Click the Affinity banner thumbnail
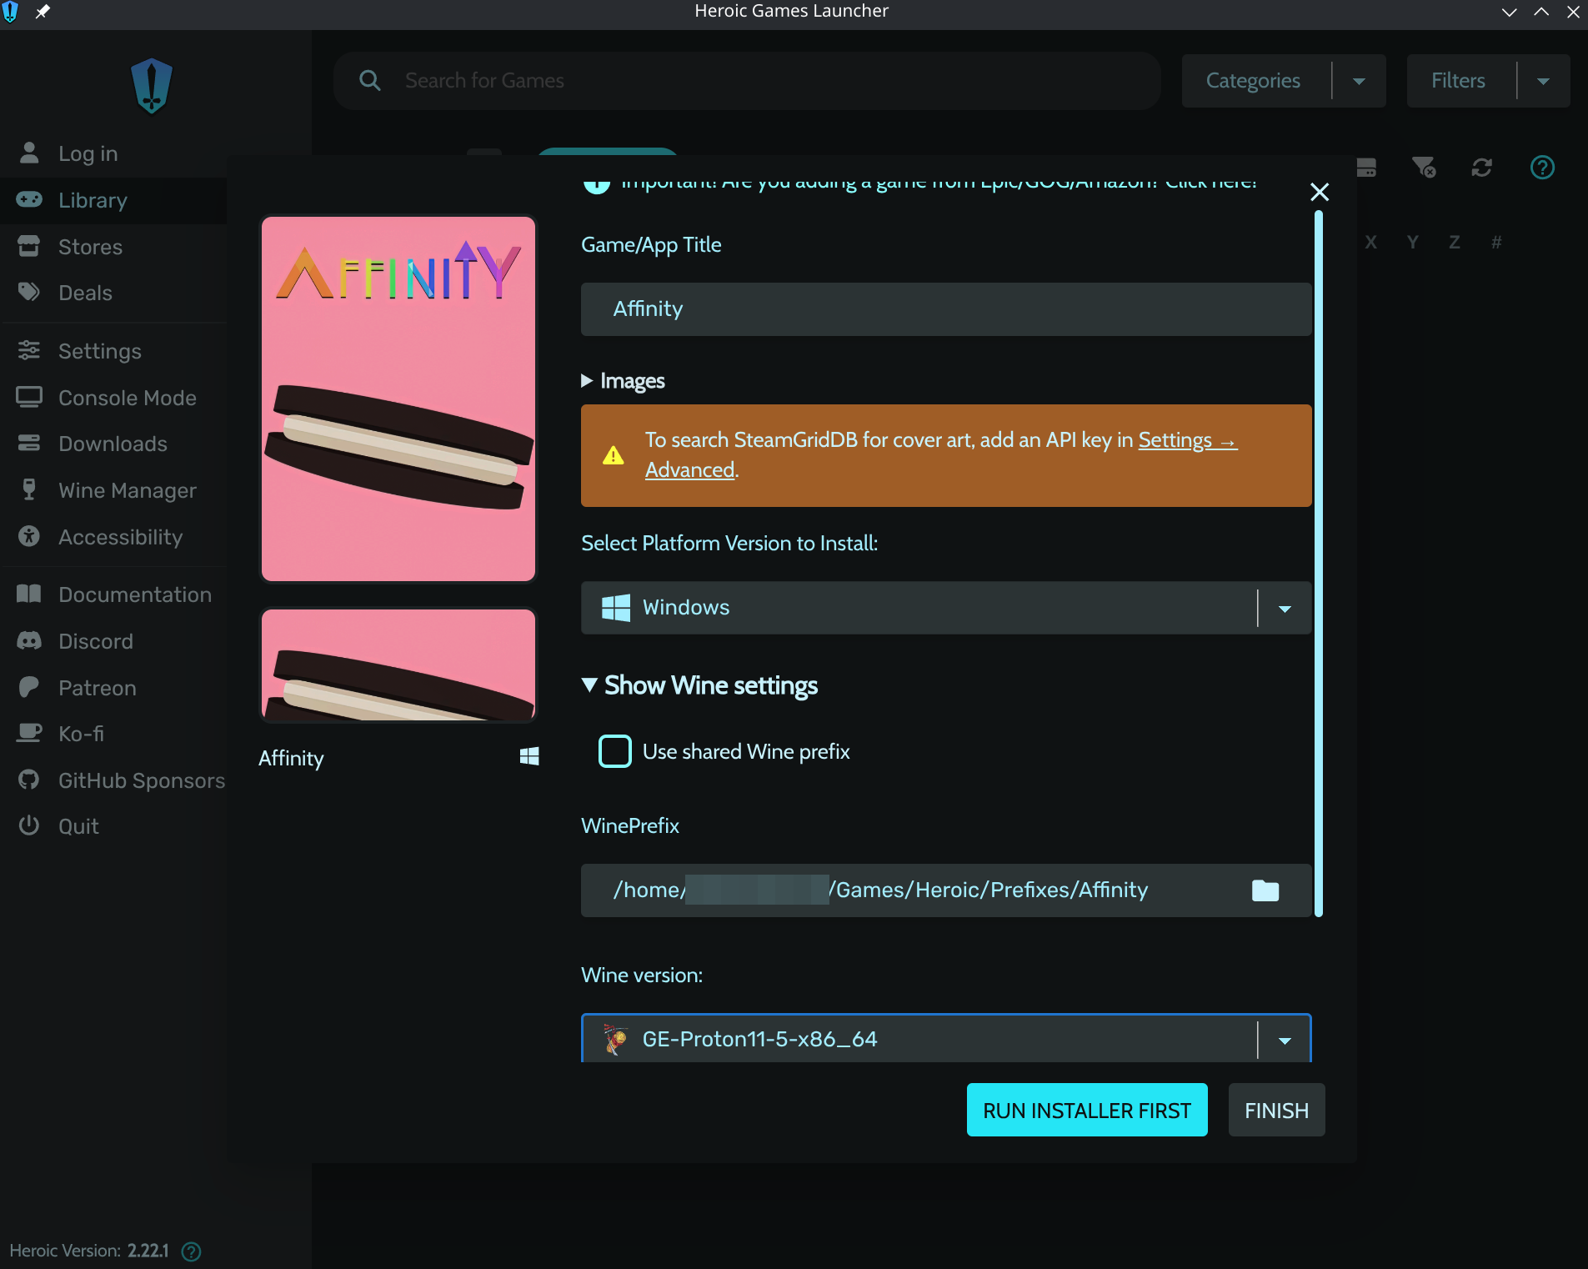Screen dimensions: 1588x1269 point(398,665)
